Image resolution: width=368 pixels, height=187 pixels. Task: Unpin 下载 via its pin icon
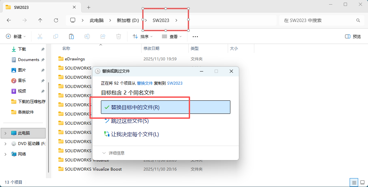[43, 49]
